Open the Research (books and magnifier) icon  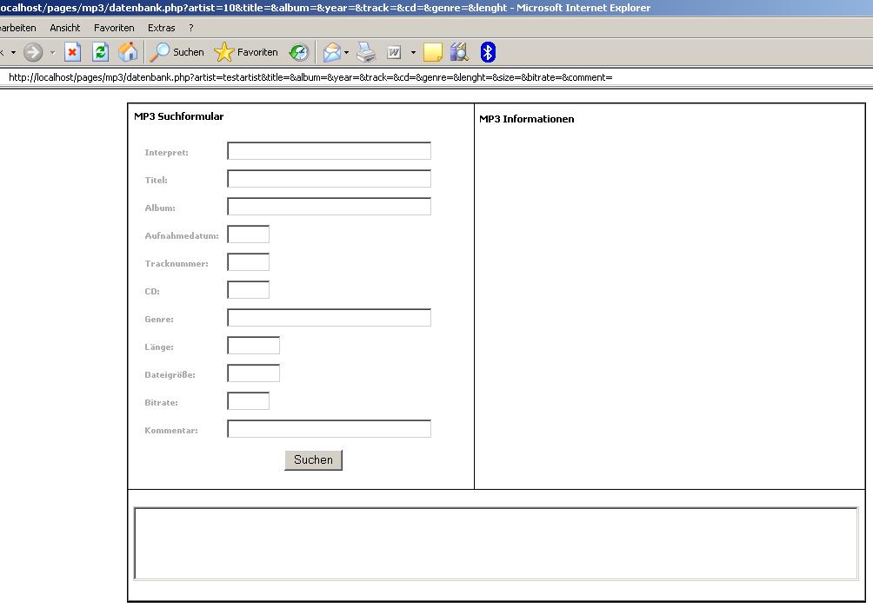pos(459,52)
